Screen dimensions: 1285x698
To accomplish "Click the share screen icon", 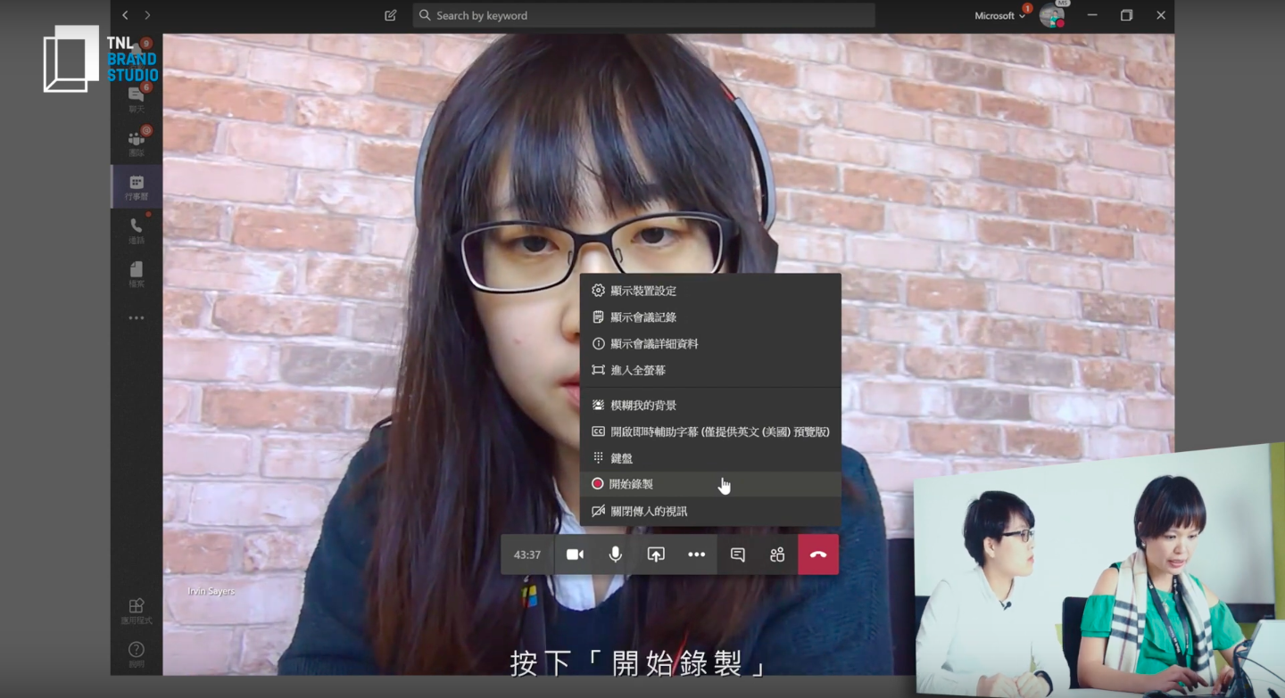I will (656, 554).
